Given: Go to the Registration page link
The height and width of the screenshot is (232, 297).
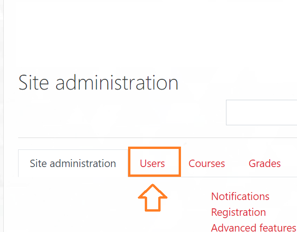Looking at the screenshot, I should (238, 212).
